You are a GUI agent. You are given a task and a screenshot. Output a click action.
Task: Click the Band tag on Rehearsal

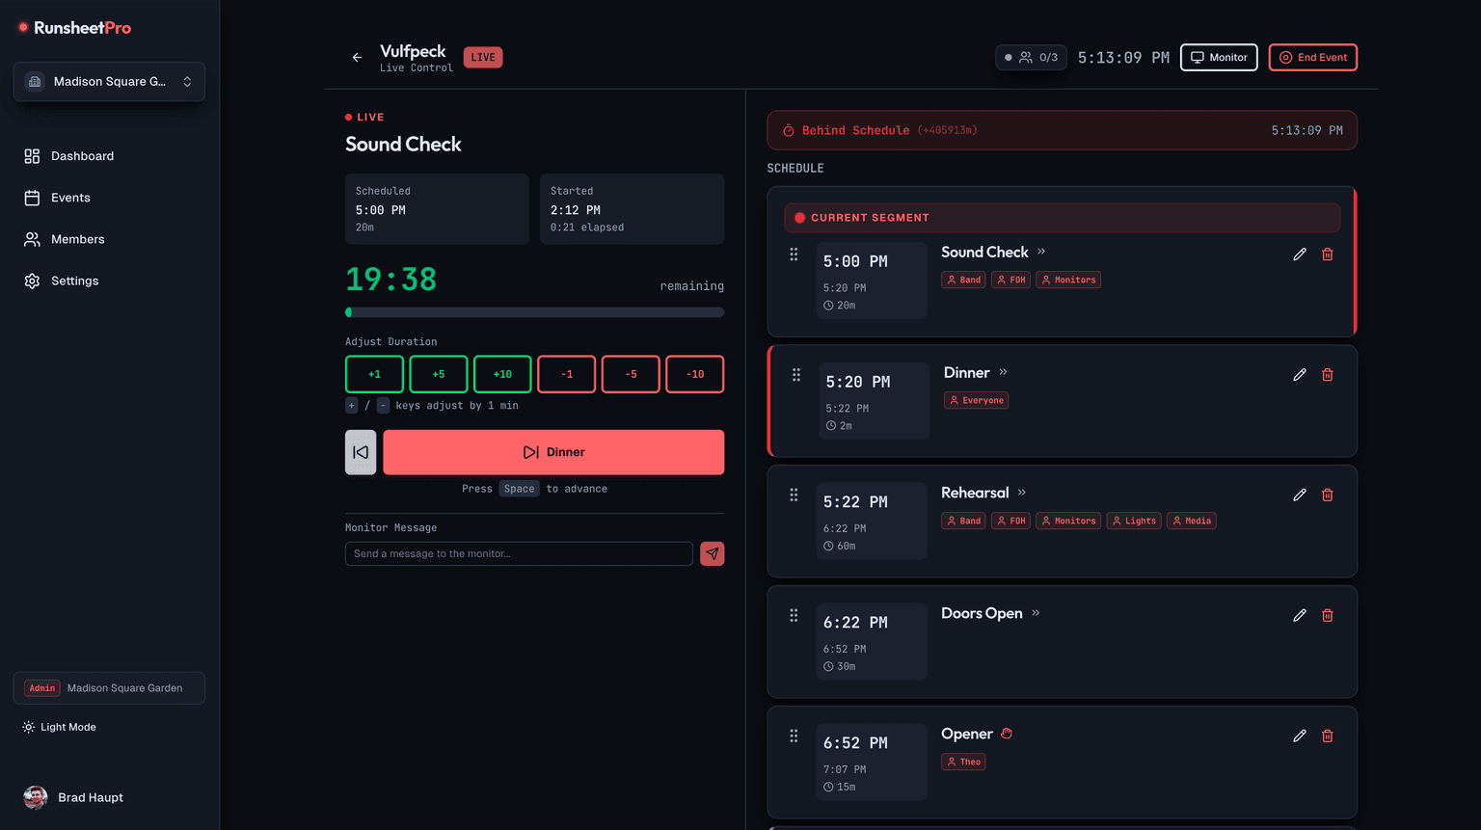[963, 521]
